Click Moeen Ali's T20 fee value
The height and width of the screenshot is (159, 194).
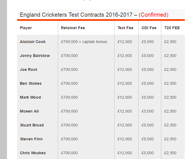pyautogui.click(x=170, y=111)
